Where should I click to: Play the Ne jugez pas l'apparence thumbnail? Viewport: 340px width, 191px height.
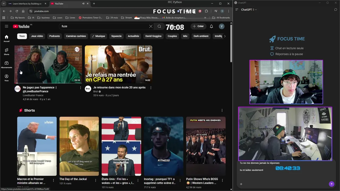[48, 64]
